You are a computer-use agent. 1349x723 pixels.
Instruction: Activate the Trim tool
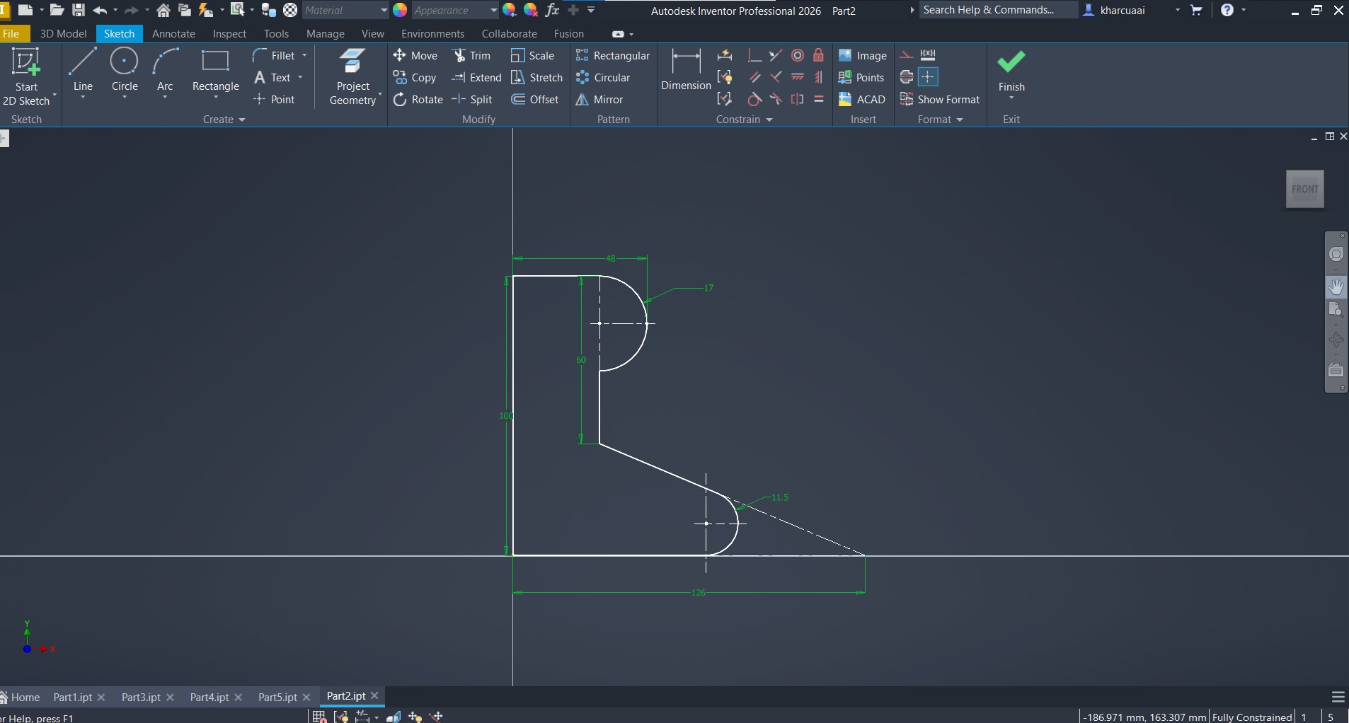[x=472, y=56]
